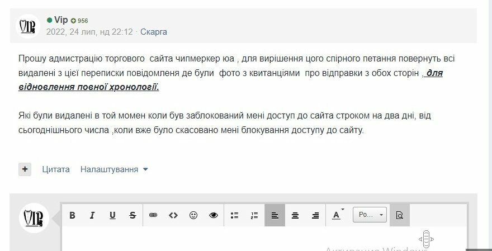Open the emoji smiley picker
Viewport: 492px width, 251px height.
(x=193, y=215)
